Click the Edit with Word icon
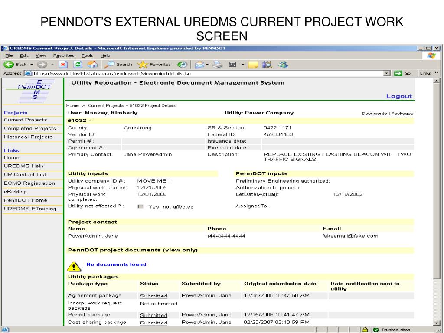Viewport: 444px width, 333px height. (x=232, y=65)
